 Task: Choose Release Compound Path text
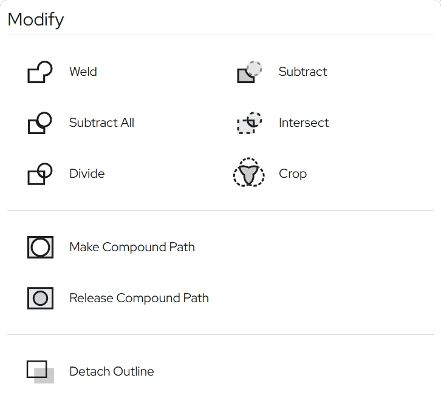(x=139, y=298)
